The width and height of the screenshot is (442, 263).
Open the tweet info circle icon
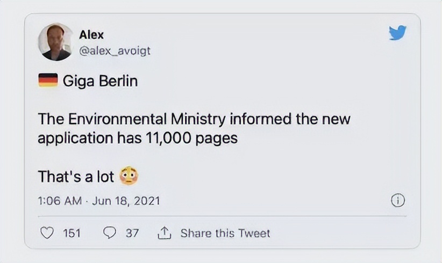(x=397, y=201)
